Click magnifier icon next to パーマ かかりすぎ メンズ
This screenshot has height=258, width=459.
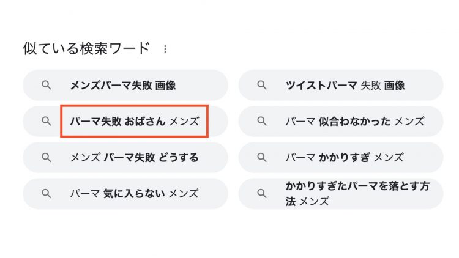pos(262,157)
